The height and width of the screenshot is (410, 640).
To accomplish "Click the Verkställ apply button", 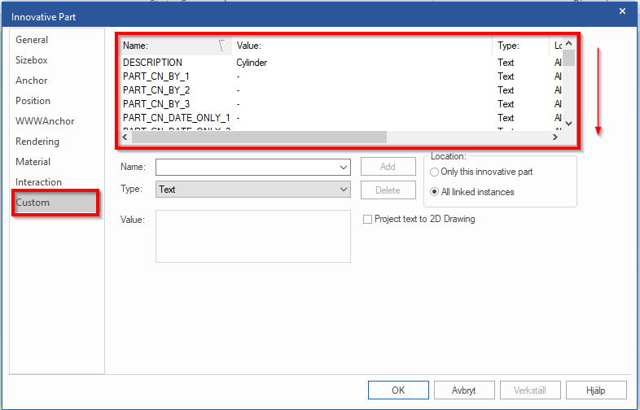I will 530,390.
